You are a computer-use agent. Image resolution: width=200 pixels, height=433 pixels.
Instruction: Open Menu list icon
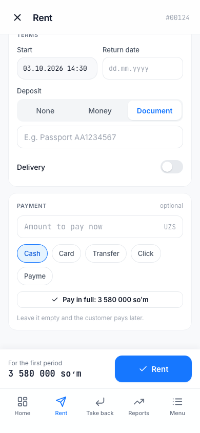(177, 402)
